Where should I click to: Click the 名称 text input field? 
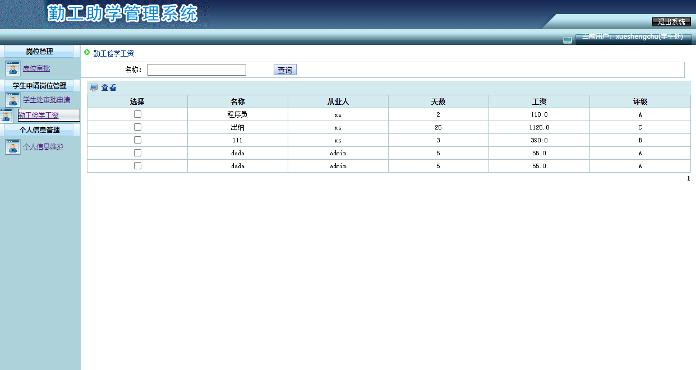coord(196,69)
